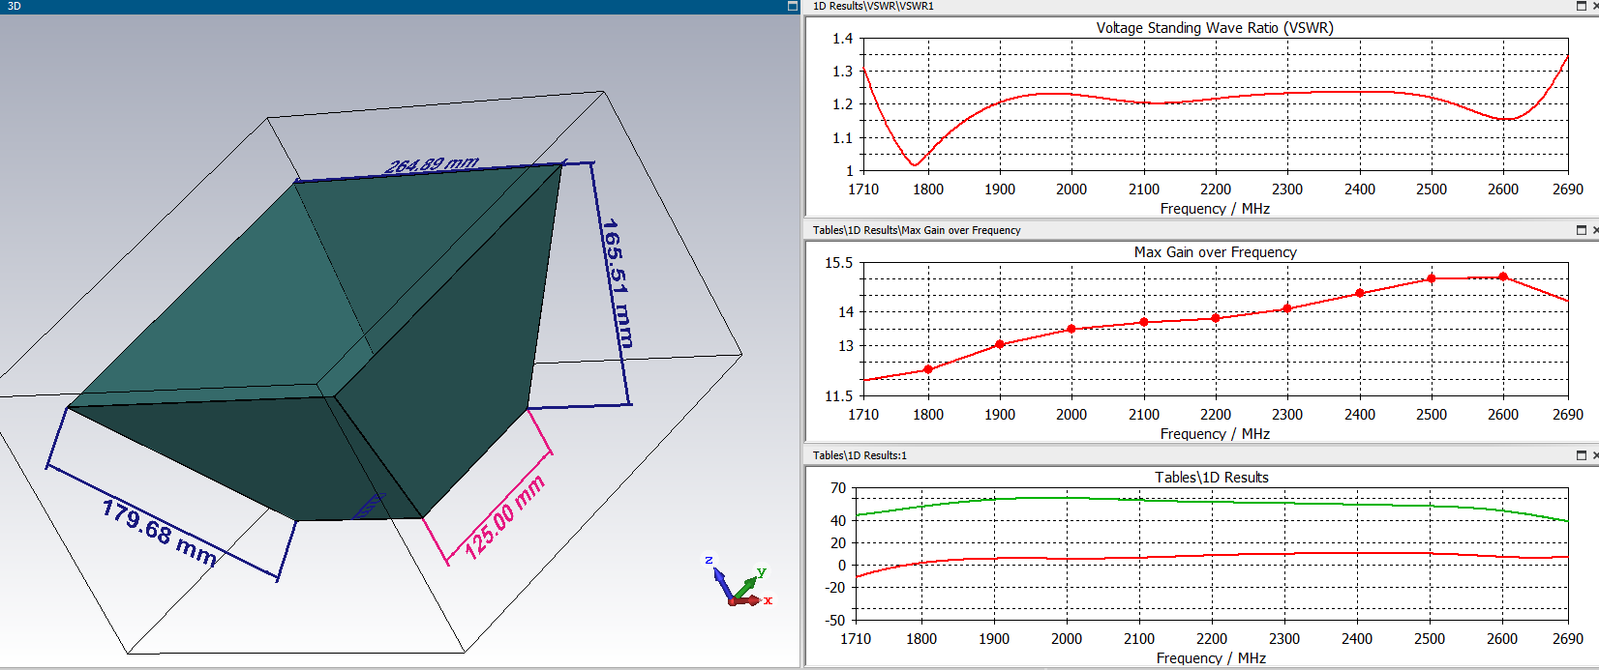Close the Tables\1D Results:1 panel

[x=1595, y=455]
